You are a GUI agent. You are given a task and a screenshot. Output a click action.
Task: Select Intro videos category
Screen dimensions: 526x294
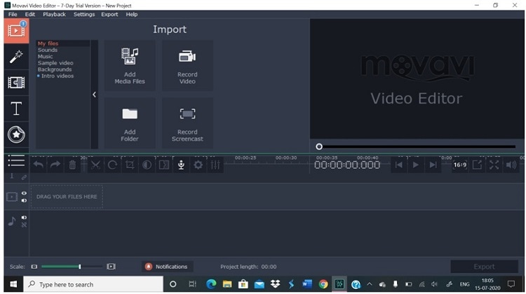(58, 76)
